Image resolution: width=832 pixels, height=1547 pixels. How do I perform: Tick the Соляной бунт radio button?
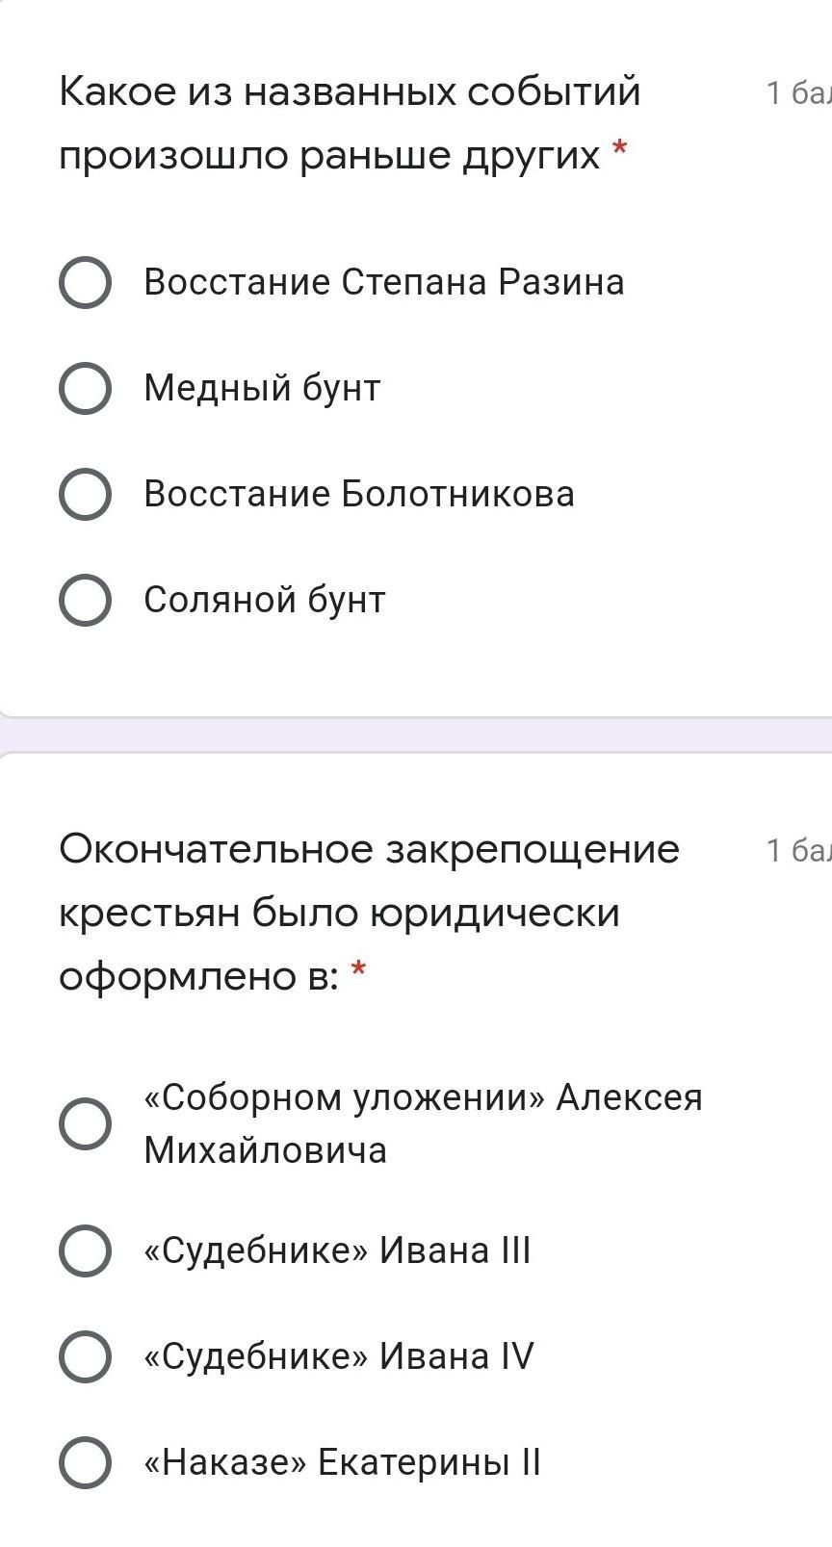point(85,601)
